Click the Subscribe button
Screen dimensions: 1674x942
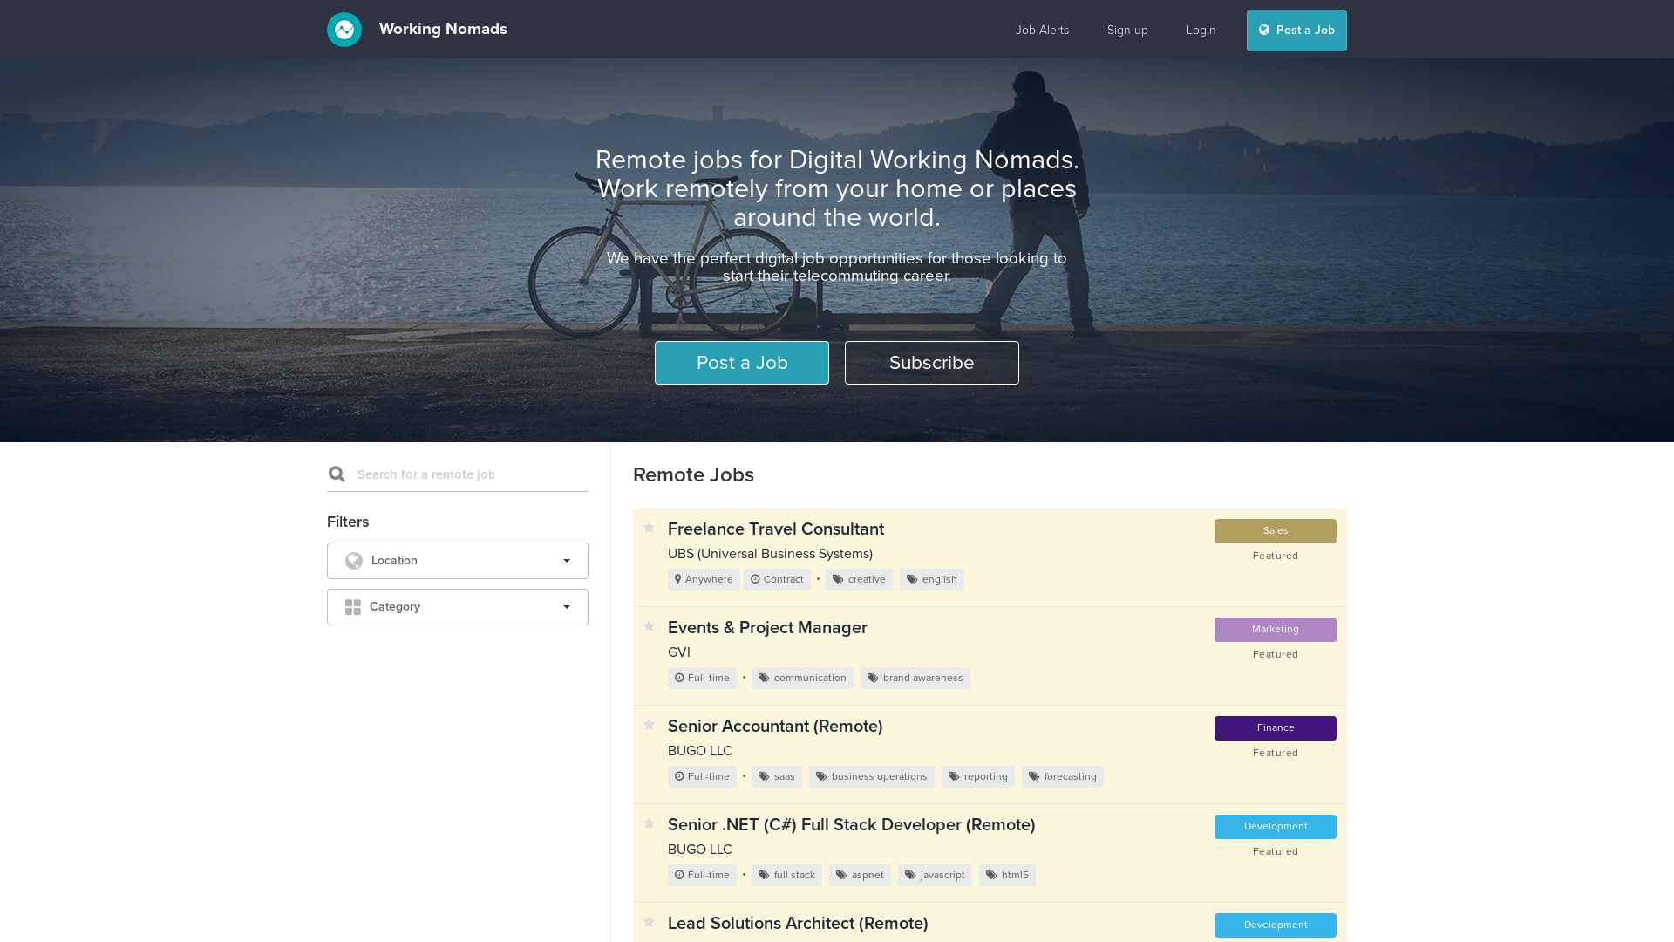(931, 362)
